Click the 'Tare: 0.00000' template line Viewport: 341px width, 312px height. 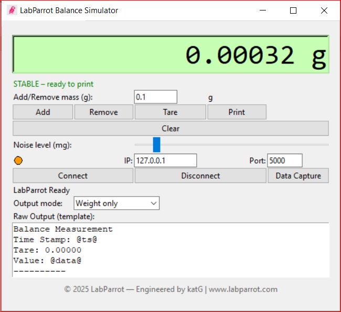(47, 250)
